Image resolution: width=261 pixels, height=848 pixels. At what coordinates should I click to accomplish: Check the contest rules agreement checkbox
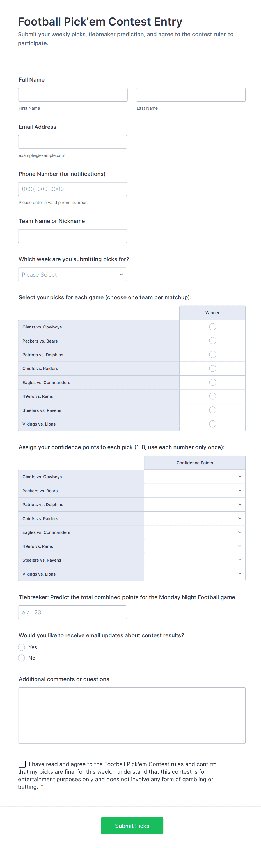pos(22,764)
